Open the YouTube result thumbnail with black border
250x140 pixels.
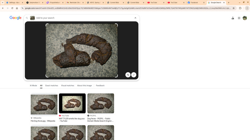pyautogui.click(x=72, y=103)
